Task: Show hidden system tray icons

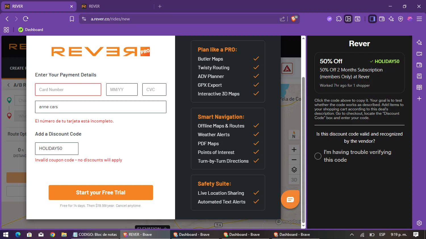Action: point(352,234)
